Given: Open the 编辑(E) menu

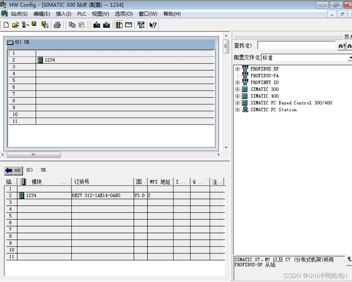Looking at the screenshot, I should (41, 14).
